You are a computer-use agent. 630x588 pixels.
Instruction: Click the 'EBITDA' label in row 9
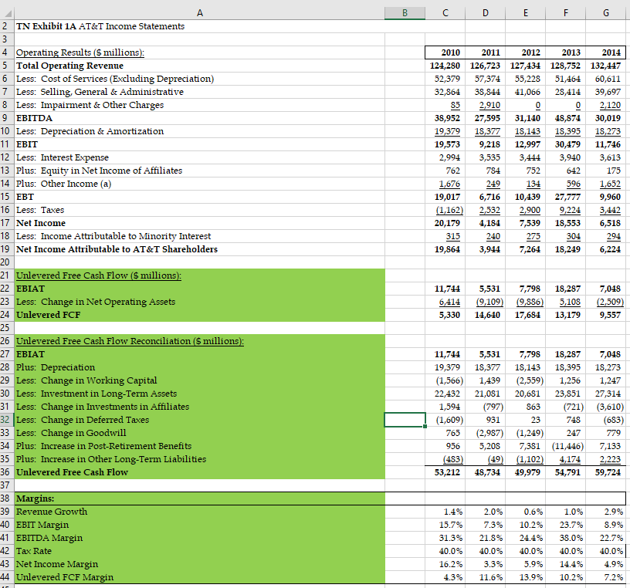point(34,118)
